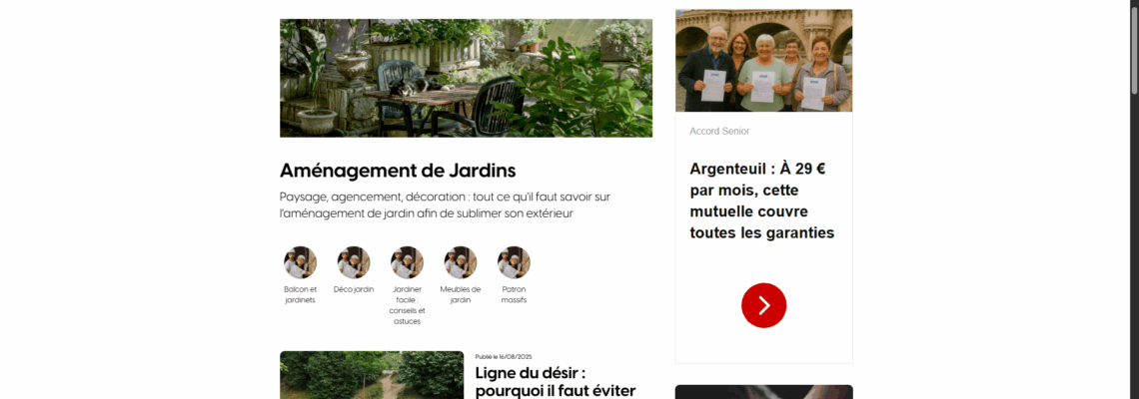Screen dimensions: 1139x399
Task: Click the red arrow button in the ad
Action: coord(763,305)
